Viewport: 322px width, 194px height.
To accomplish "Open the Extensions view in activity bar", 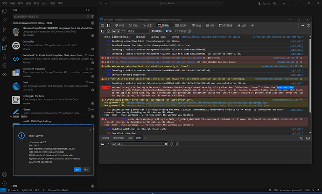I will pyautogui.click(x=4, y=48).
